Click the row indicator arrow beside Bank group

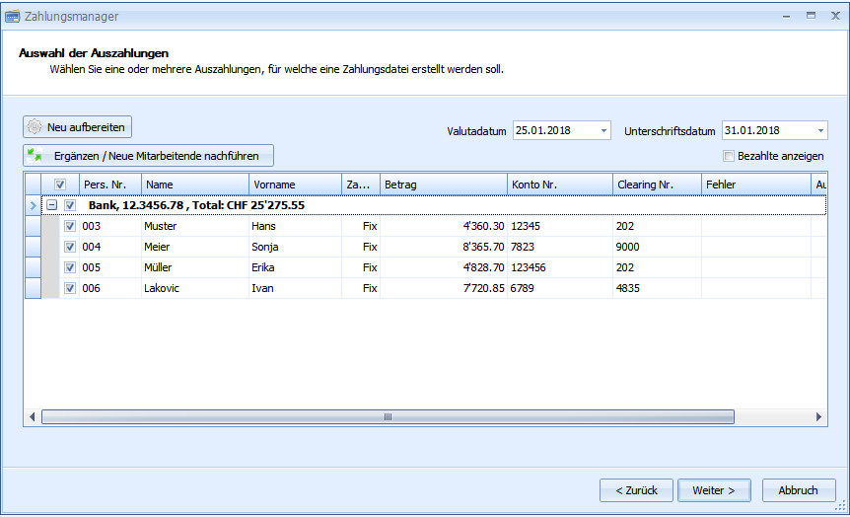33,205
